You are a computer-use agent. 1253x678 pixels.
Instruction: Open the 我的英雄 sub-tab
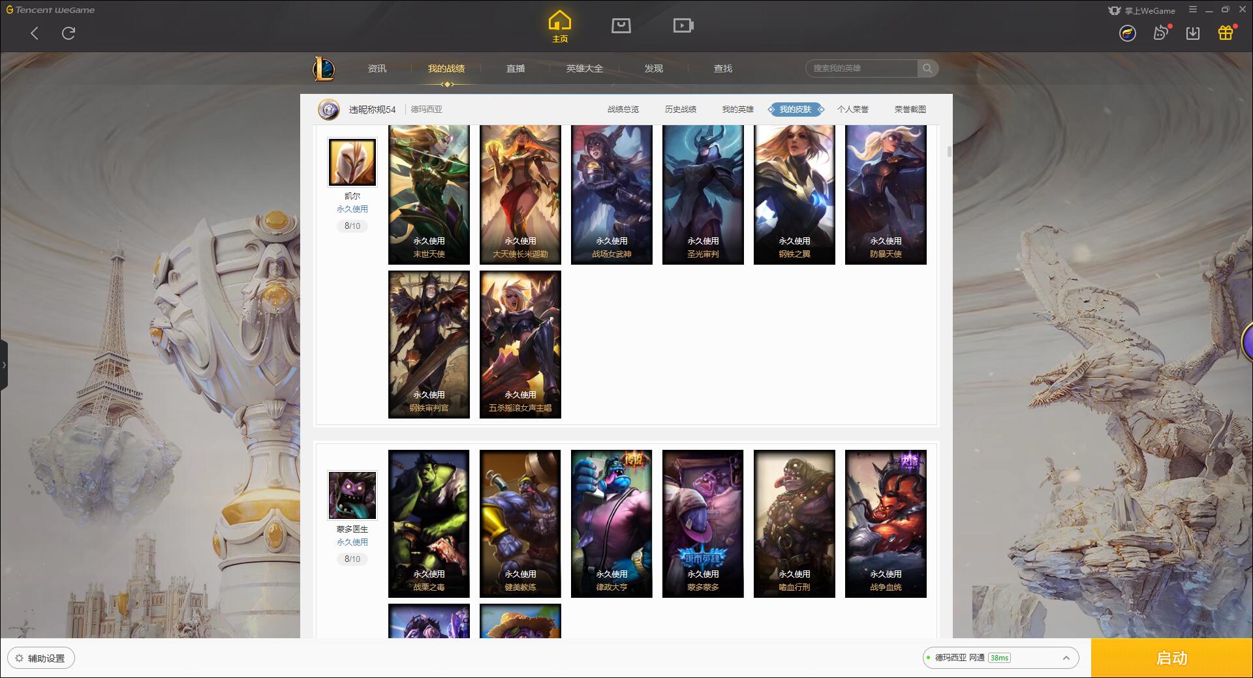tap(738, 110)
